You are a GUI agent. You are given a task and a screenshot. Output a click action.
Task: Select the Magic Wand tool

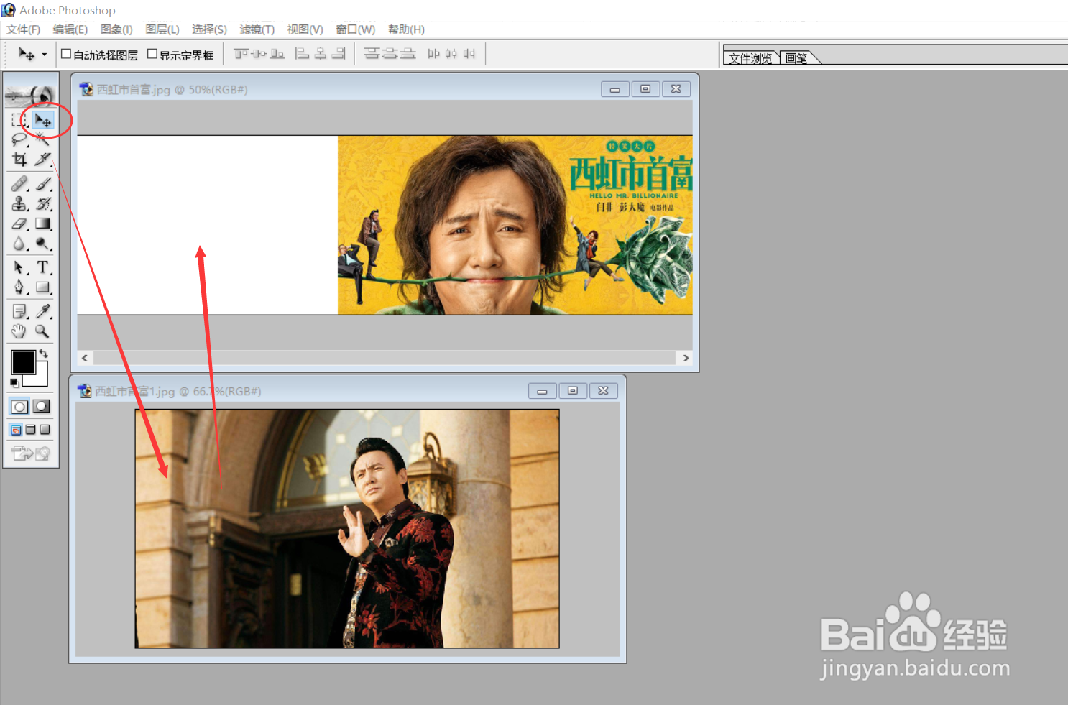42,139
